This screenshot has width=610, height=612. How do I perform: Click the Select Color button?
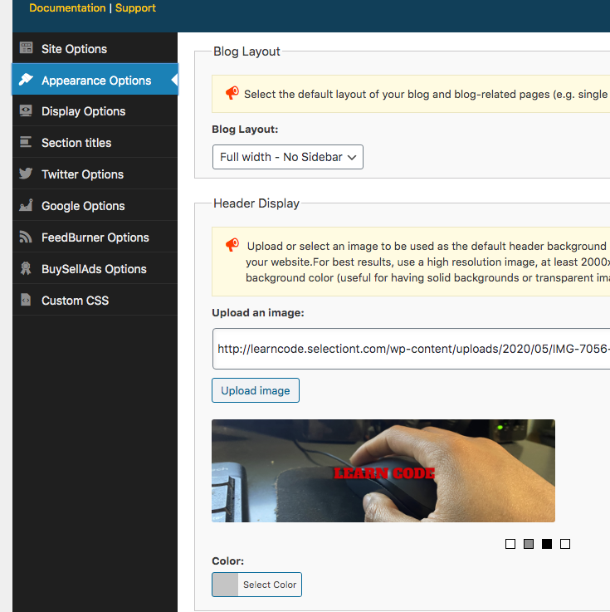(256, 585)
